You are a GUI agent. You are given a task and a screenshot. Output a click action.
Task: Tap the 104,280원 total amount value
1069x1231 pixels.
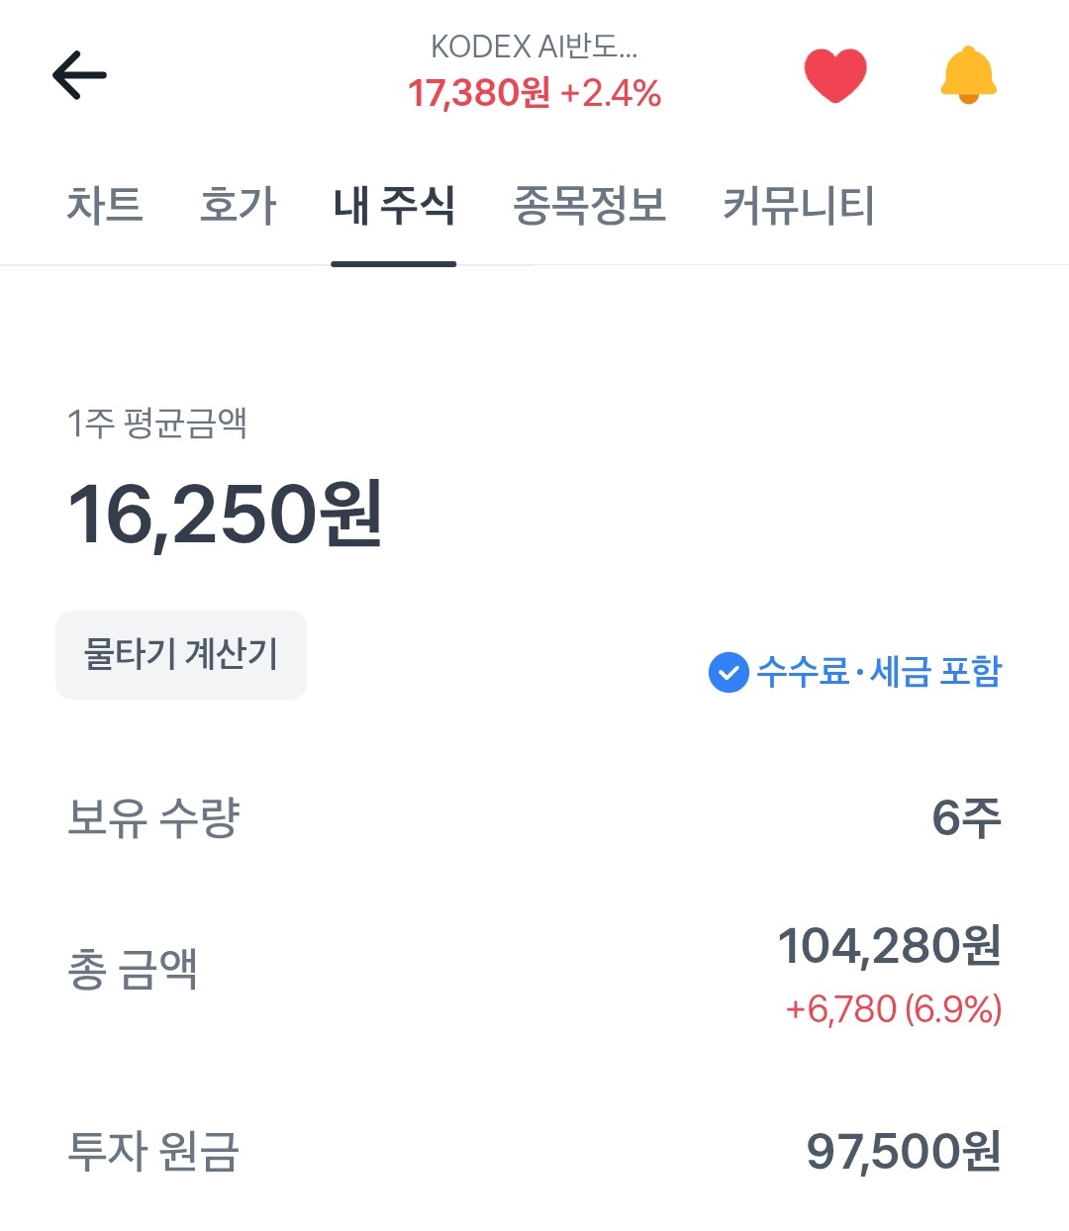[x=889, y=946]
